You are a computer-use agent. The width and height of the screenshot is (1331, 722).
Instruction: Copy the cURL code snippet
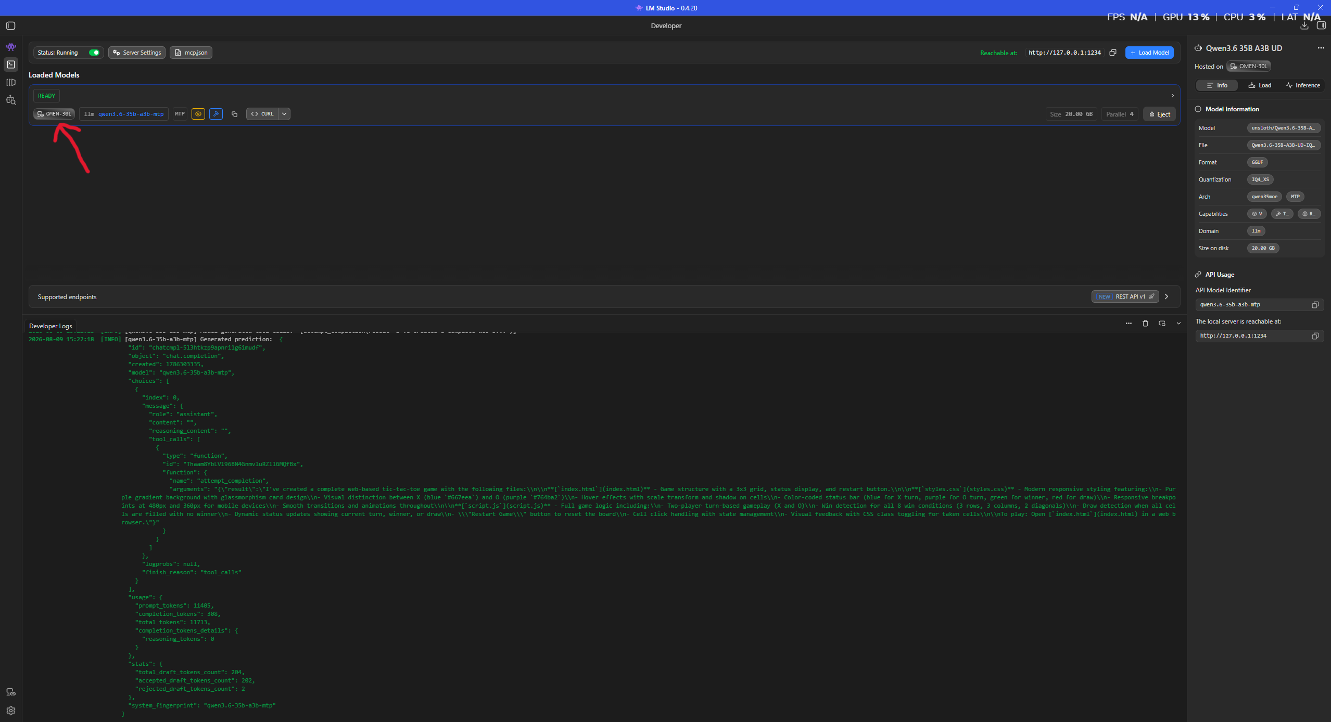262,114
